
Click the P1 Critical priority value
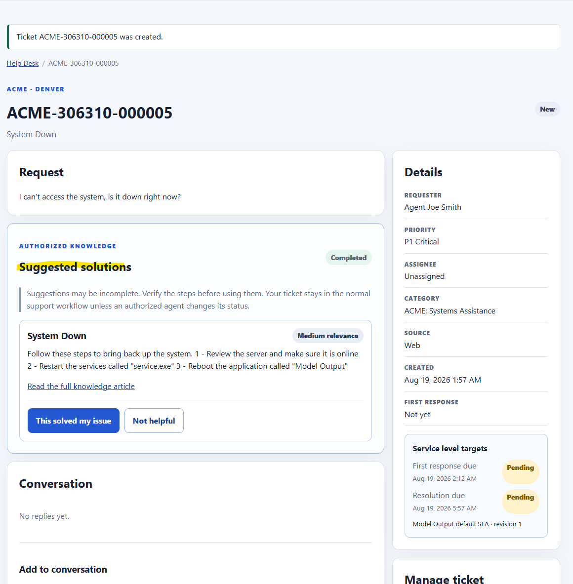click(x=421, y=242)
